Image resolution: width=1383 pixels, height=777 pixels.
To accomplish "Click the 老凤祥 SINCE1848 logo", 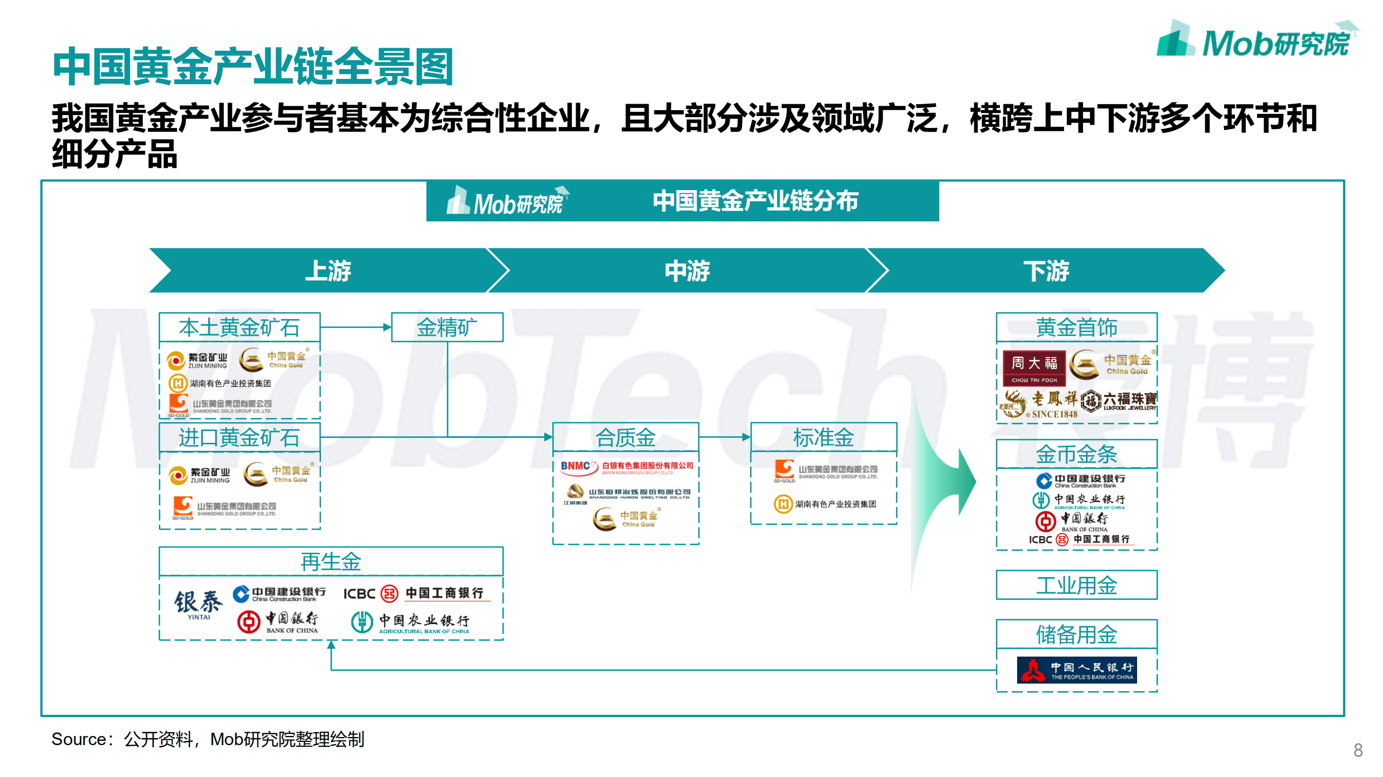I will point(1038,404).
